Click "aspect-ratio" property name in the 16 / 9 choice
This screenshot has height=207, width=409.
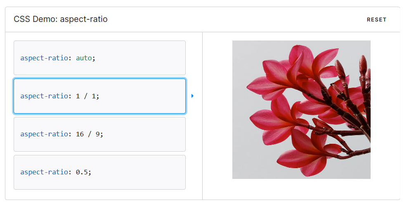coord(44,134)
